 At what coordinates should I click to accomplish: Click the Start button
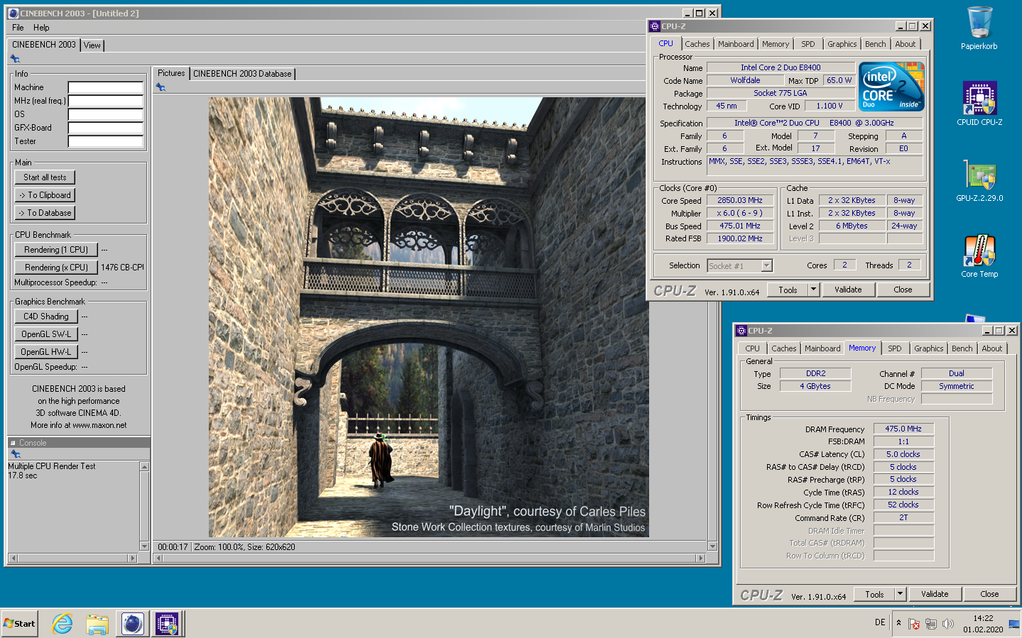coord(20,624)
